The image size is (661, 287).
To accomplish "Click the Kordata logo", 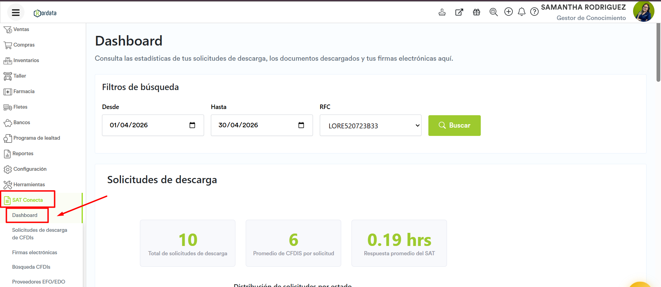I will click(x=45, y=13).
